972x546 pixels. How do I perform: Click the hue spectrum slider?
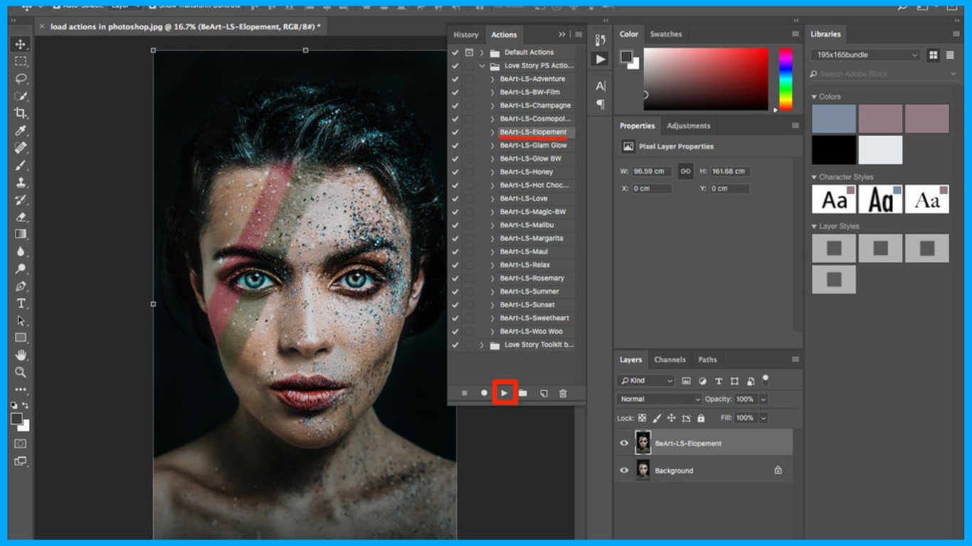pyautogui.click(x=786, y=80)
